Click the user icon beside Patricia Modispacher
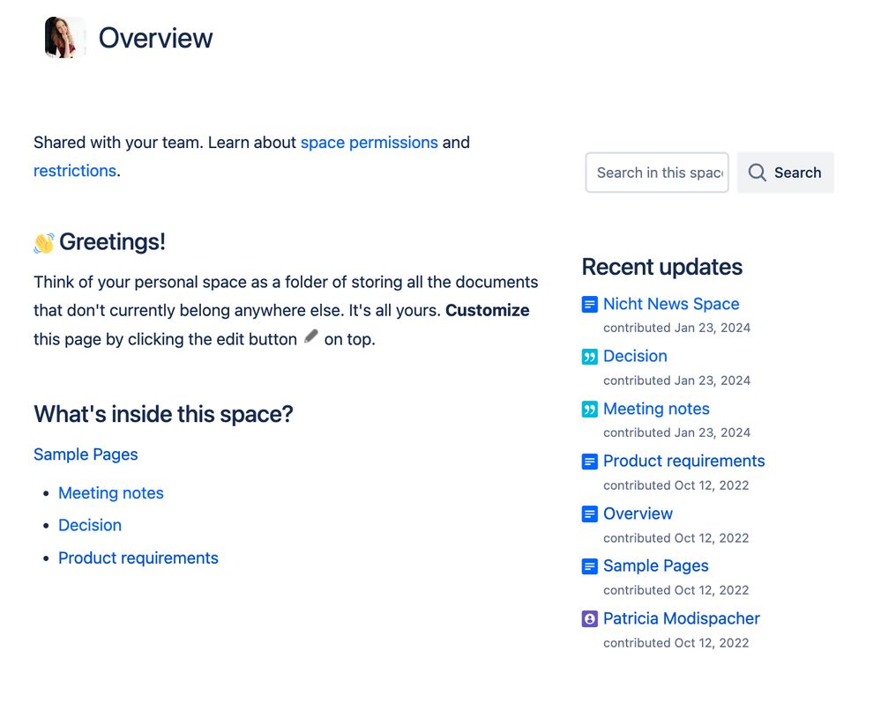The image size is (881, 702). click(x=589, y=619)
